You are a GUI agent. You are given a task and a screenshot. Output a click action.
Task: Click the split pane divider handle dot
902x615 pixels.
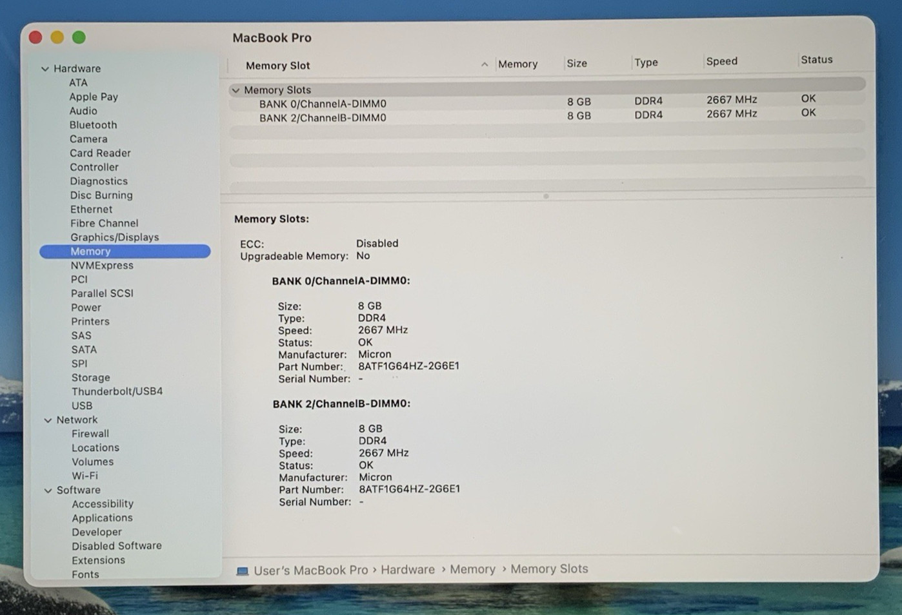[x=546, y=196]
